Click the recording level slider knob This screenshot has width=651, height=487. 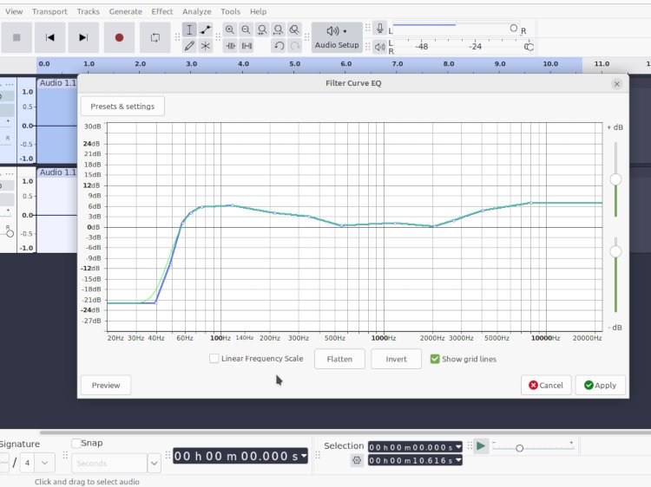pyautogui.click(x=514, y=29)
